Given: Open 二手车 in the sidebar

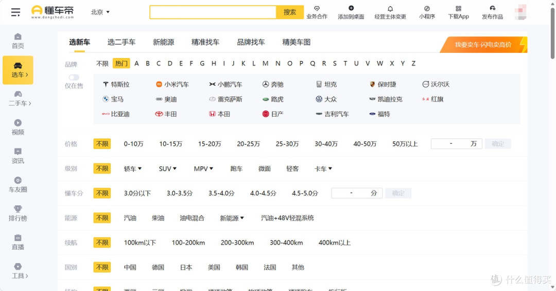Looking at the screenshot, I should point(19,99).
